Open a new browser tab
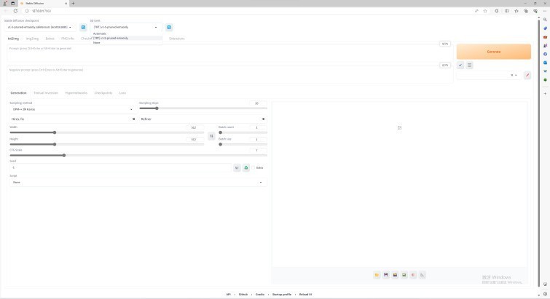 click(x=73, y=3)
